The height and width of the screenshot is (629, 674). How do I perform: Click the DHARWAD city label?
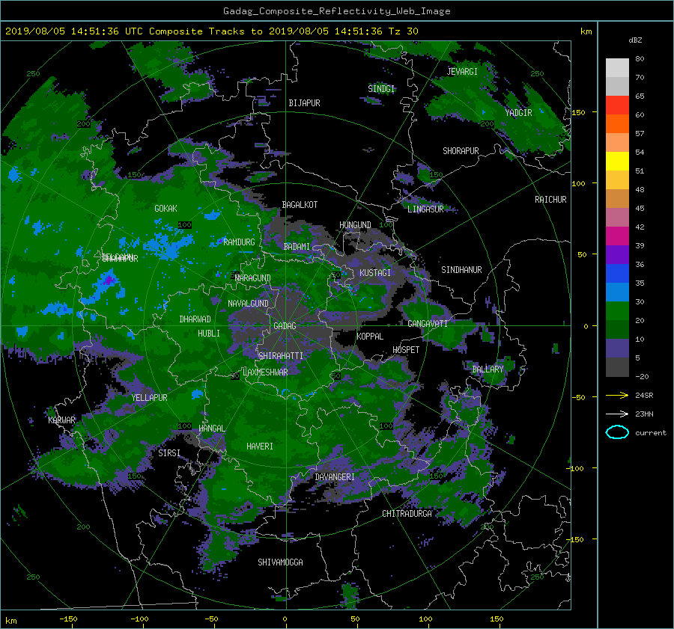195,319
